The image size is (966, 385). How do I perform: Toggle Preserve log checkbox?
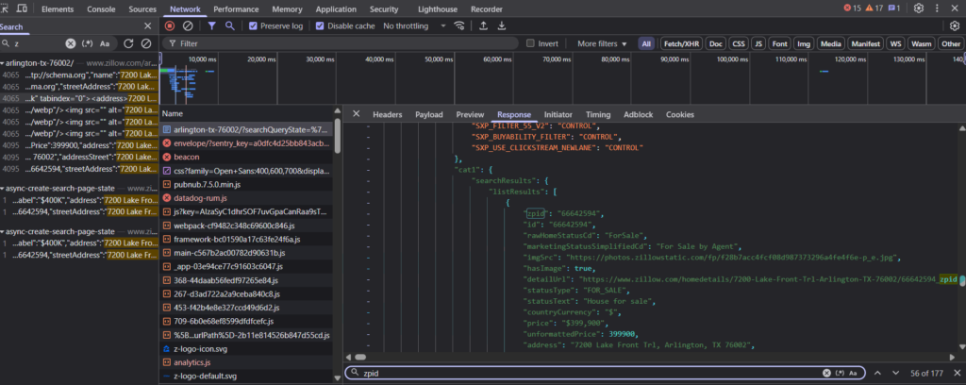(253, 25)
